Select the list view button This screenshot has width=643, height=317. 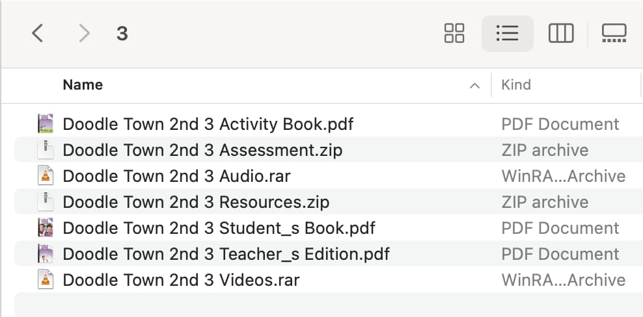click(x=507, y=33)
